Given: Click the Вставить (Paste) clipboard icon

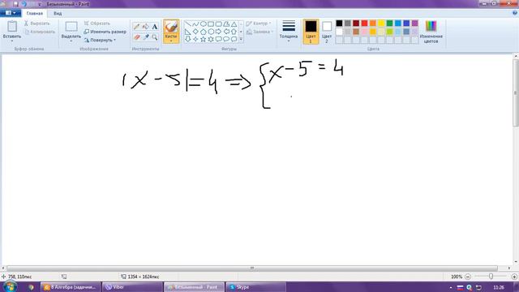Looking at the screenshot, I should (x=12, y=27).
